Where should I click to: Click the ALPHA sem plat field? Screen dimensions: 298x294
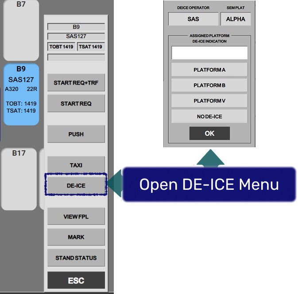pos(236,19)
